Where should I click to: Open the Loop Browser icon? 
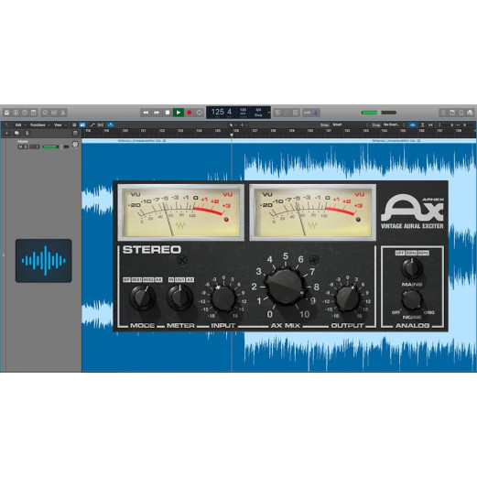(x=461, y=113)
